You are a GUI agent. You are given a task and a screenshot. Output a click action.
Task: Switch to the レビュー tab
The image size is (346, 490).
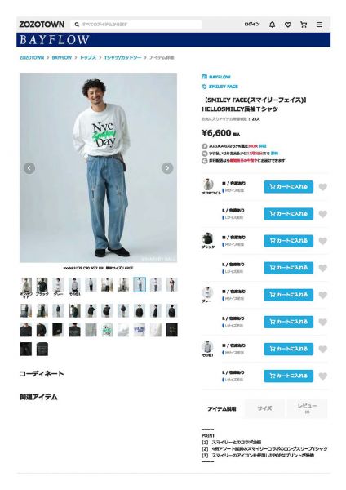pos(308,408)
